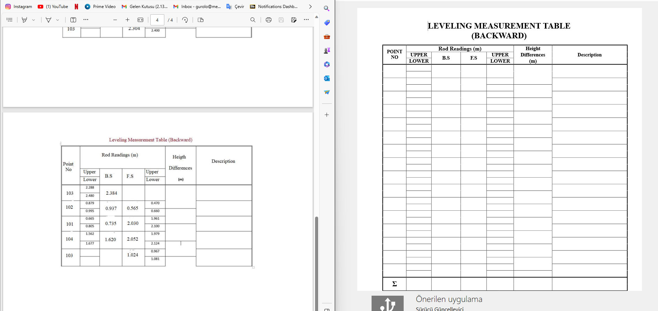The height and width of the screenshot is (311, 658).
Task: Click the 'Rod Readings (m)' header in PDF table
Action: point(120,155)
